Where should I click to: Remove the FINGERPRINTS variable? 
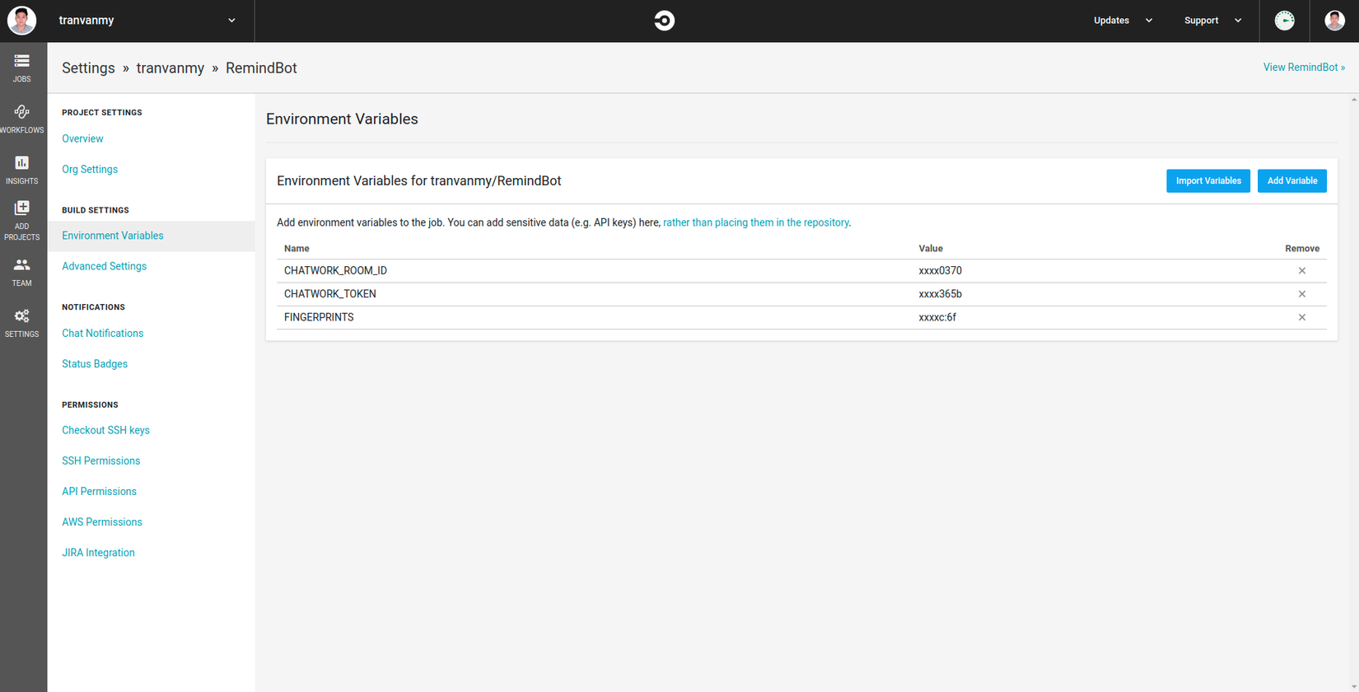(1301, 317)
